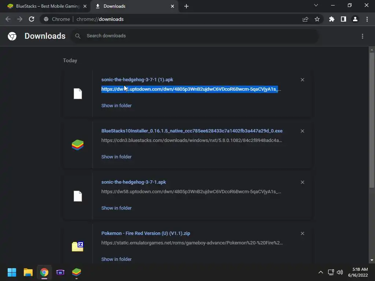
Task: Show Pokemon Fire Red zip in folder
Action: pyautogui.click(x=116, y=259)
